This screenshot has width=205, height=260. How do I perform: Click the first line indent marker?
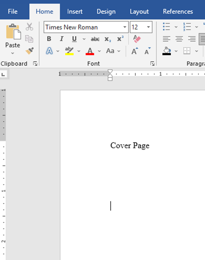(x=110, y=72)
